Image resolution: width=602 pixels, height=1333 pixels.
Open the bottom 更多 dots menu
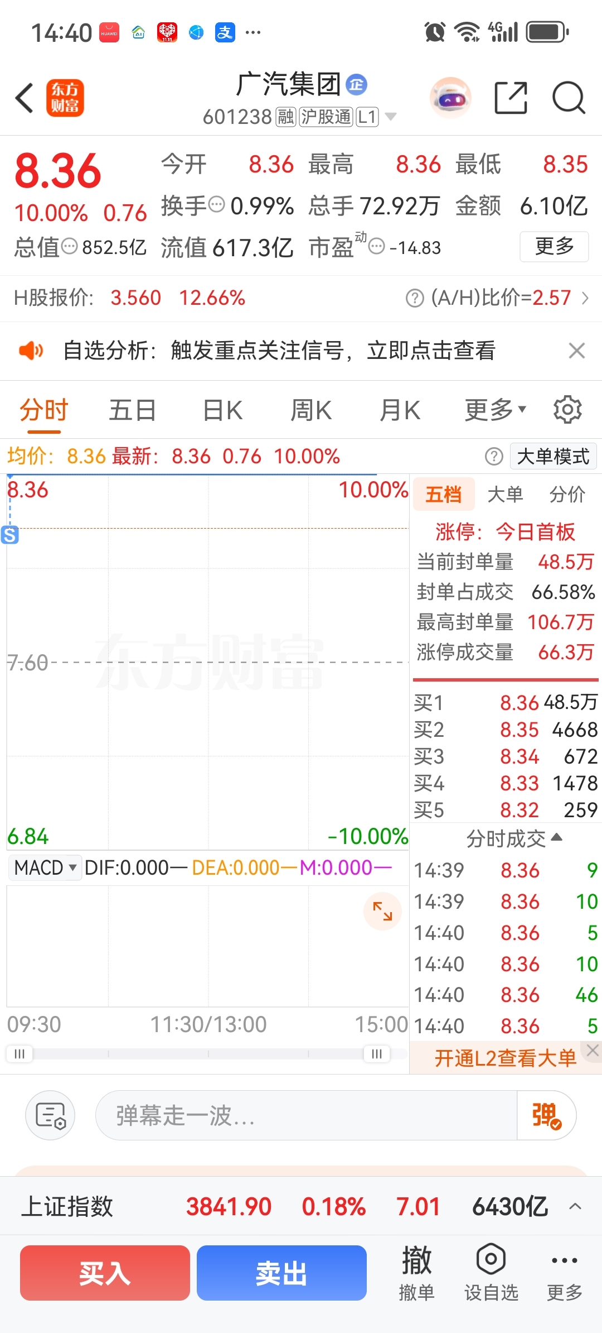[x=565, y=1273]
